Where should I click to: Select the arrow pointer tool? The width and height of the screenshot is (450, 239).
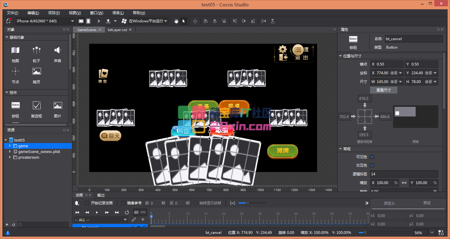[184, 21]
